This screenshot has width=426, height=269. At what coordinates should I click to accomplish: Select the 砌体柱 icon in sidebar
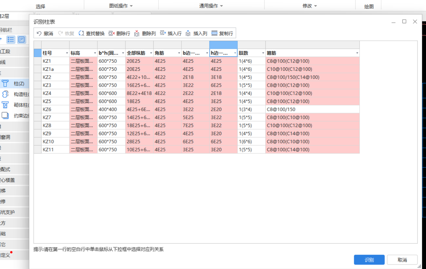[x=5, y=105]
